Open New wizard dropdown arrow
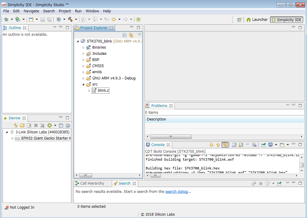This screenshot has width=307, height=218. [x=36, y=19]
